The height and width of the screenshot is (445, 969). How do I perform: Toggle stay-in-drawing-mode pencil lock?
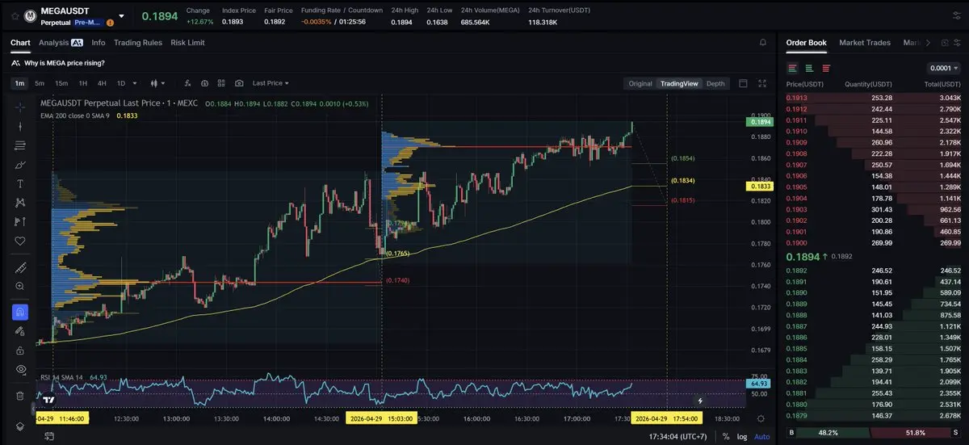click(x=20, y=331)
